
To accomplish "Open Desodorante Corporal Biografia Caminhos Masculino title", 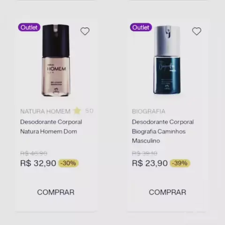I will coord(163,131).
